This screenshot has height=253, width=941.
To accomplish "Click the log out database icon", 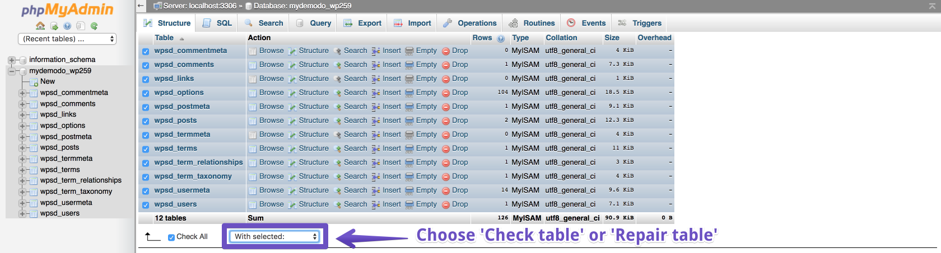I will [x=54, y=26].
